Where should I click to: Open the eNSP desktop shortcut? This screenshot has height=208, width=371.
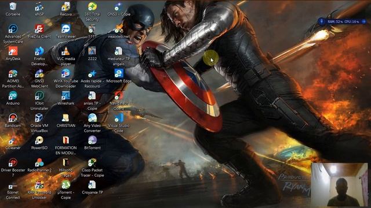39,6
